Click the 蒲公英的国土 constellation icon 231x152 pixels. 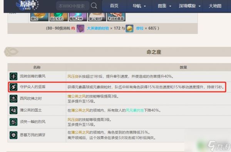coord(13,110)
